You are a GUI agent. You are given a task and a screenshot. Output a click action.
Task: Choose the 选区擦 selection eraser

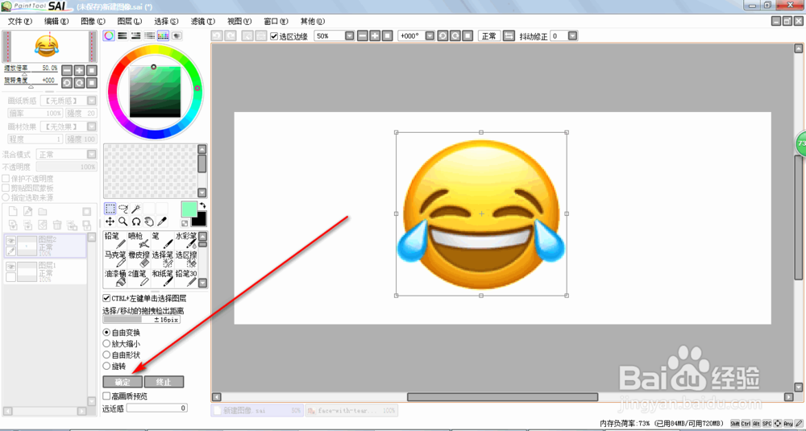[186, 259]
